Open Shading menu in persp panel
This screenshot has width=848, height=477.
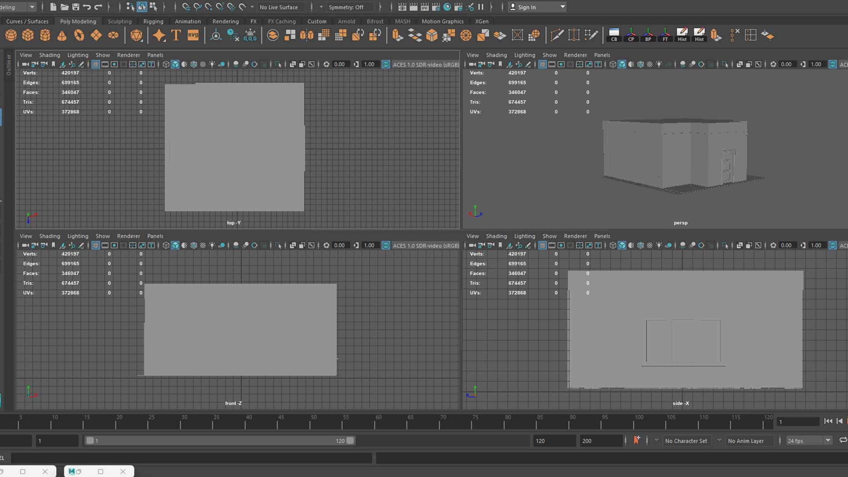tap(496, 55)
